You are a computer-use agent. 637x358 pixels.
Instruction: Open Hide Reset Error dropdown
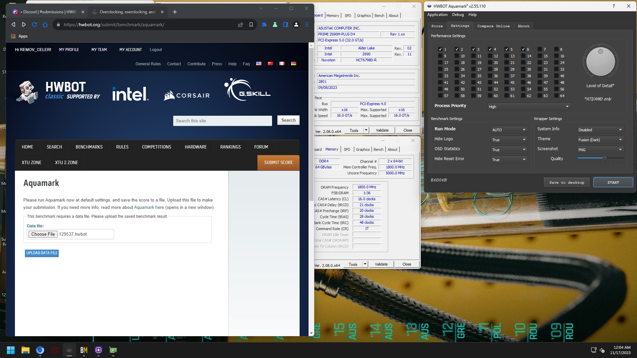509,159
